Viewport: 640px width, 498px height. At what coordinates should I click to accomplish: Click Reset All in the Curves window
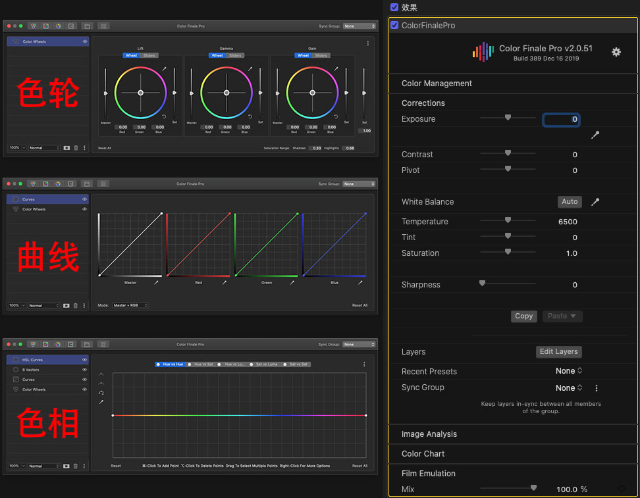(x=360, y=305)
